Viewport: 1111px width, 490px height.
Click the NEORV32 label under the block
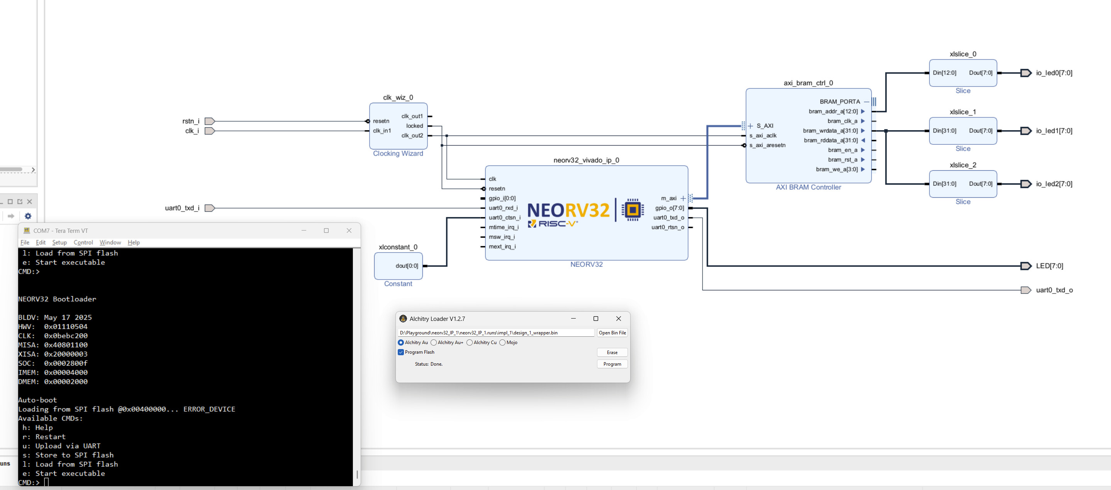(x=587, y=264)
